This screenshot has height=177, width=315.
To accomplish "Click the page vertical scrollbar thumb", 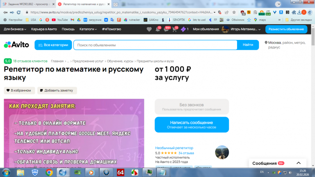I will [x=313, y=36].
